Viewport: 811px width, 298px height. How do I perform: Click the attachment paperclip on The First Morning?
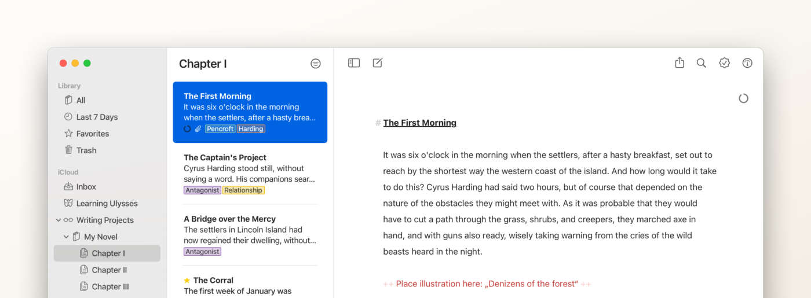click(198, 129)
